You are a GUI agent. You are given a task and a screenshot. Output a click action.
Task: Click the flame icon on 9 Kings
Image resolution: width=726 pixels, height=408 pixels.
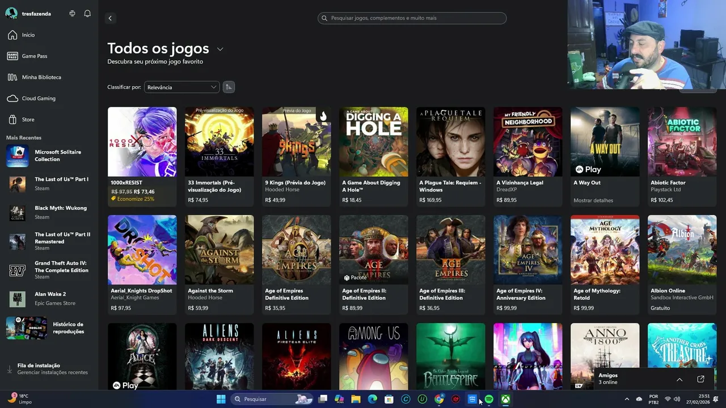coord(323,116)
